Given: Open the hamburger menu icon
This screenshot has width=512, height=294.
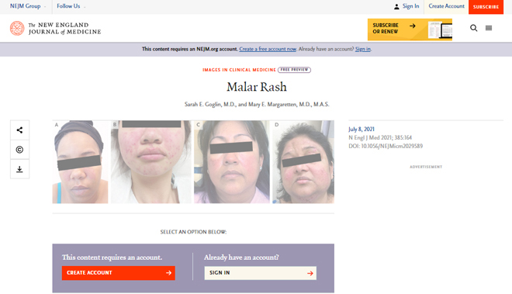Looking at the screenshot, I should pos(489,28).
